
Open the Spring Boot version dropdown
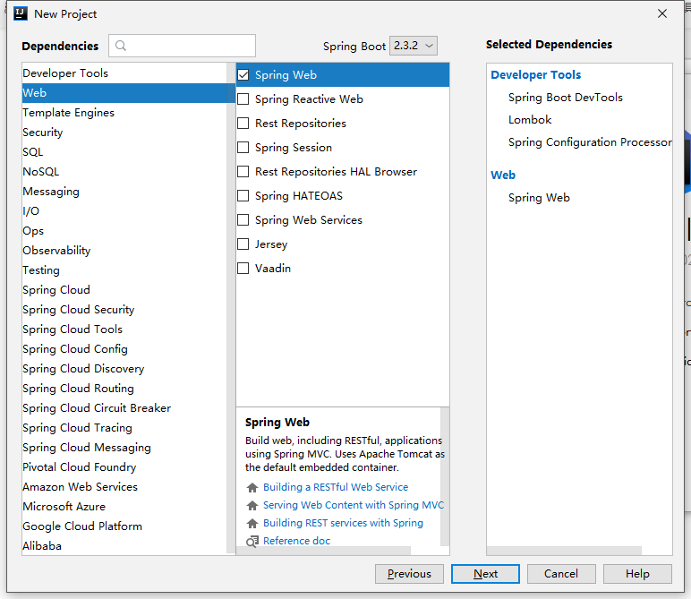coord(414,46)
